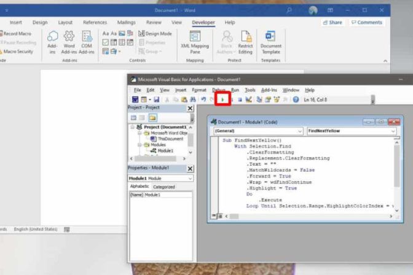This screenshot has height=275, width=413.
Task: Click the Save icon in VBA toolbar
Action: click(x=157, y=99)
